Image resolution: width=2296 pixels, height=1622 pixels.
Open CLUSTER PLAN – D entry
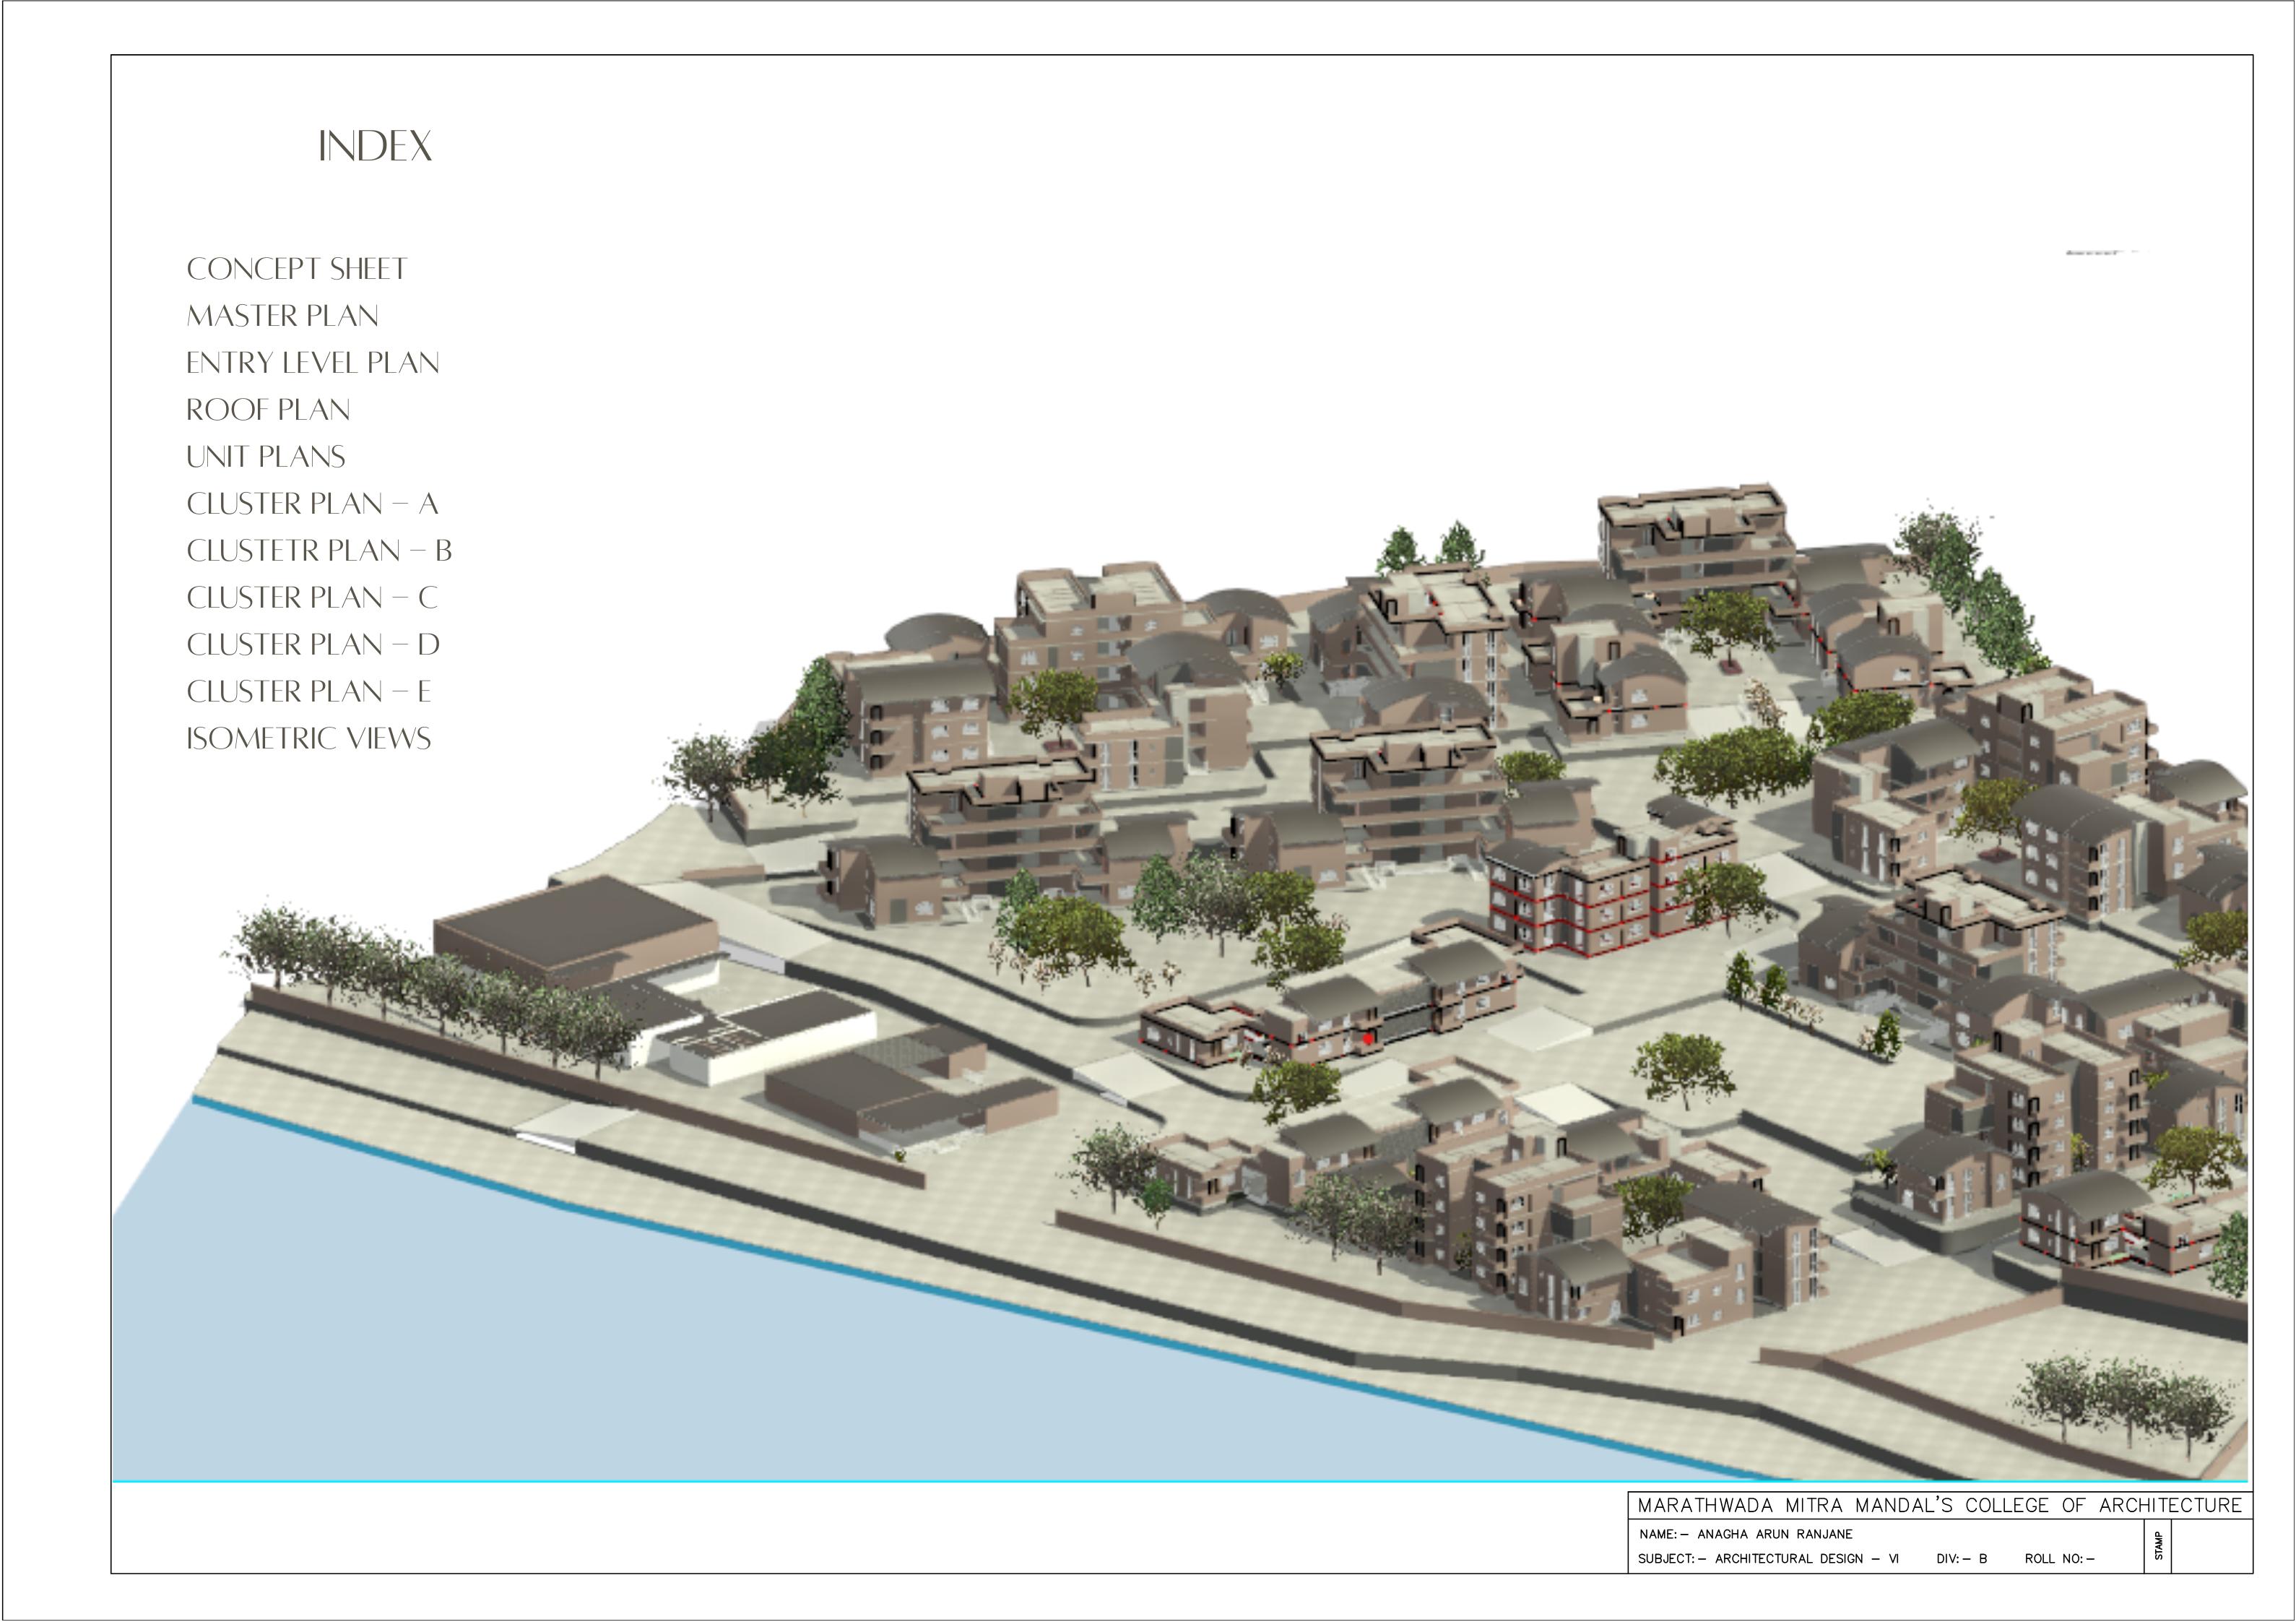[313, 645]
